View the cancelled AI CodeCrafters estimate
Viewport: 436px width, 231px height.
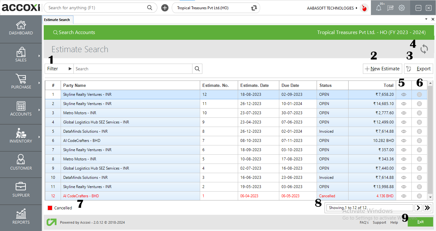point(403,196)
